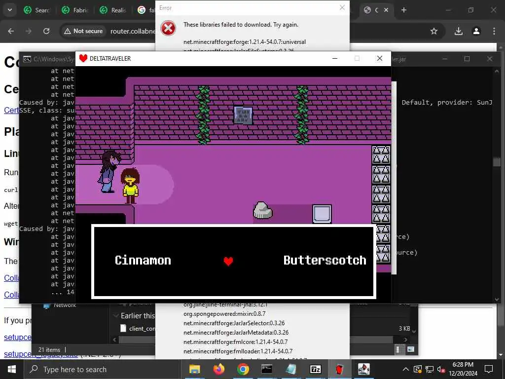Click cmd window scrollbar down arrow
505x379 pixels.
pos(496,299)
